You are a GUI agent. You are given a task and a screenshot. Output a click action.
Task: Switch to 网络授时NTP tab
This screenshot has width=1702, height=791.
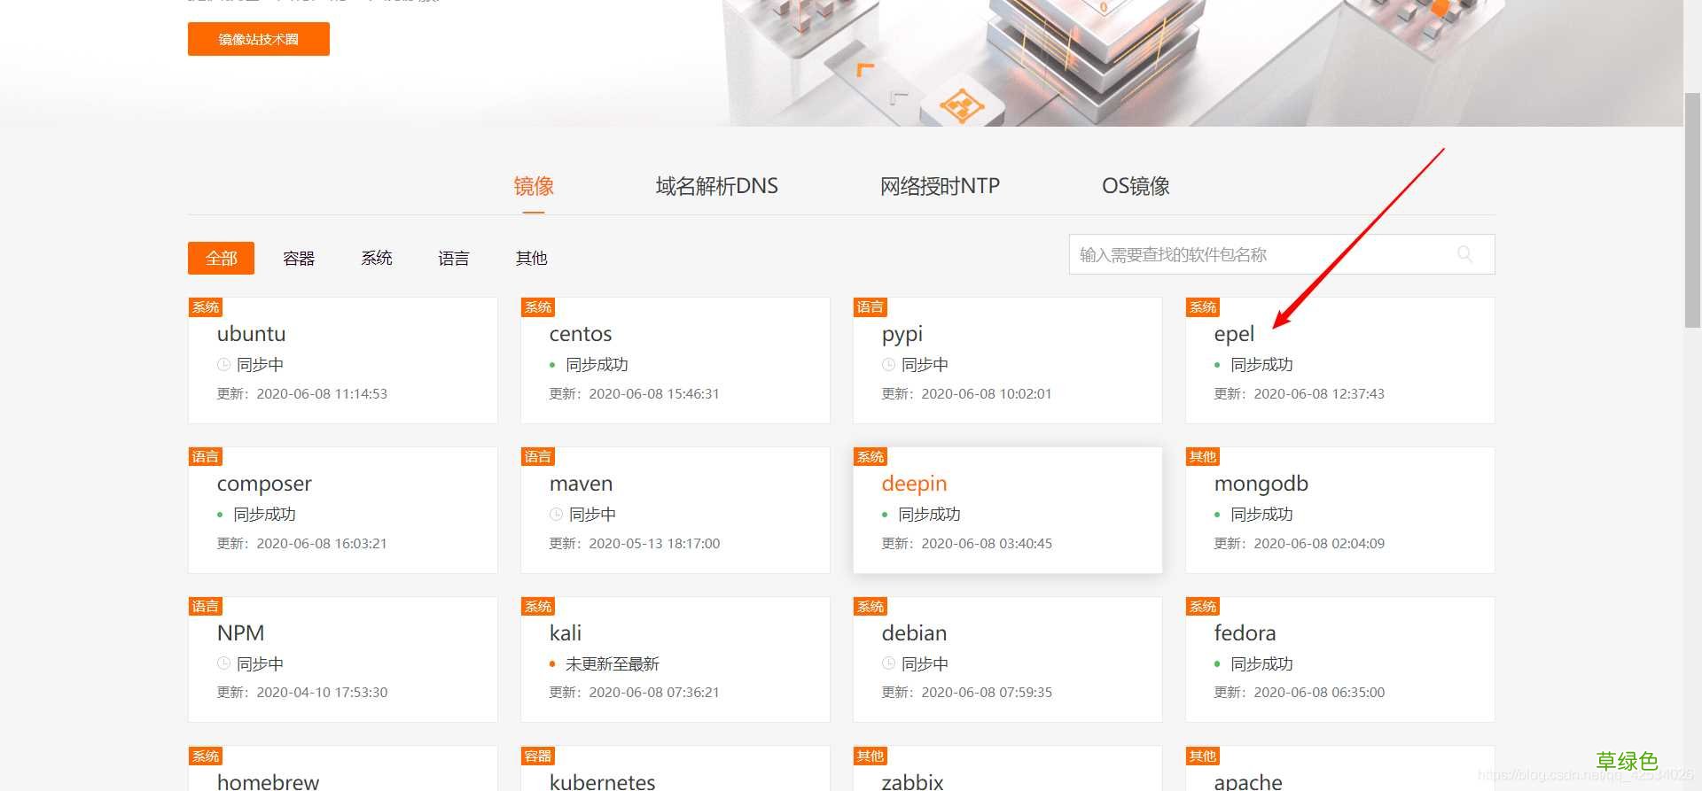pos(940,186)
